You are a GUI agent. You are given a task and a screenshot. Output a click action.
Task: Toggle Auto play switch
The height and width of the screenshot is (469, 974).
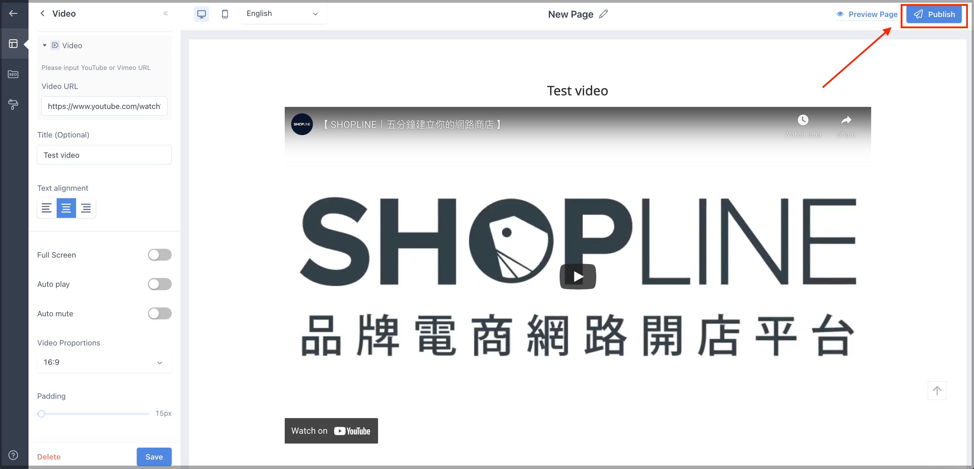tap(160, 284)
